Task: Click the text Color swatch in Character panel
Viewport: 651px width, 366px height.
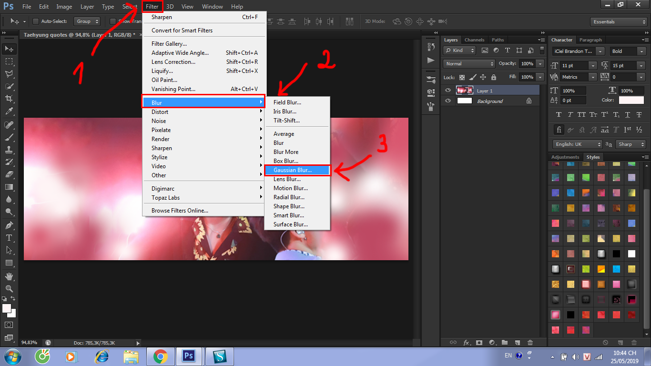Action: [631, 100]
